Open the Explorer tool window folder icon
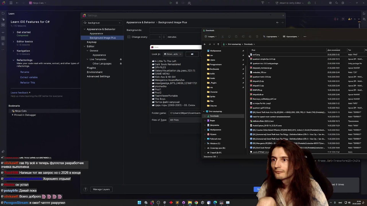Screen dimensions: 367x206 3,13
